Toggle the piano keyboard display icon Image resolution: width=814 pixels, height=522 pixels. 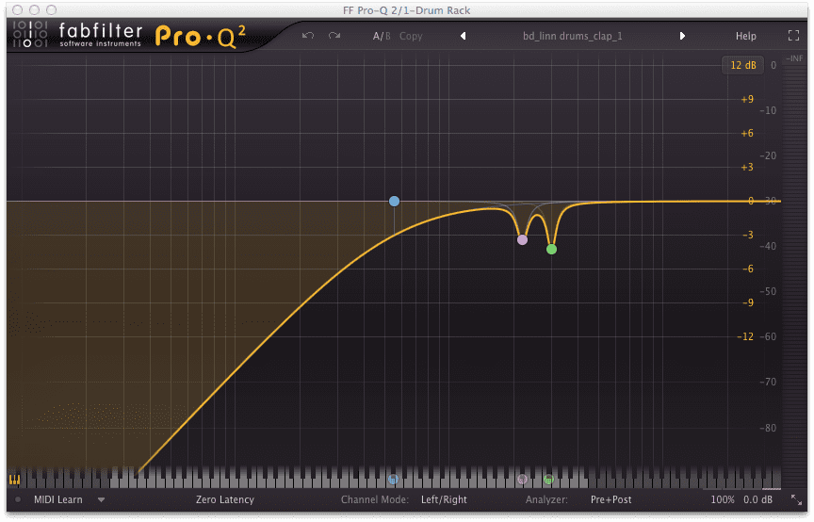coord(14,480)
